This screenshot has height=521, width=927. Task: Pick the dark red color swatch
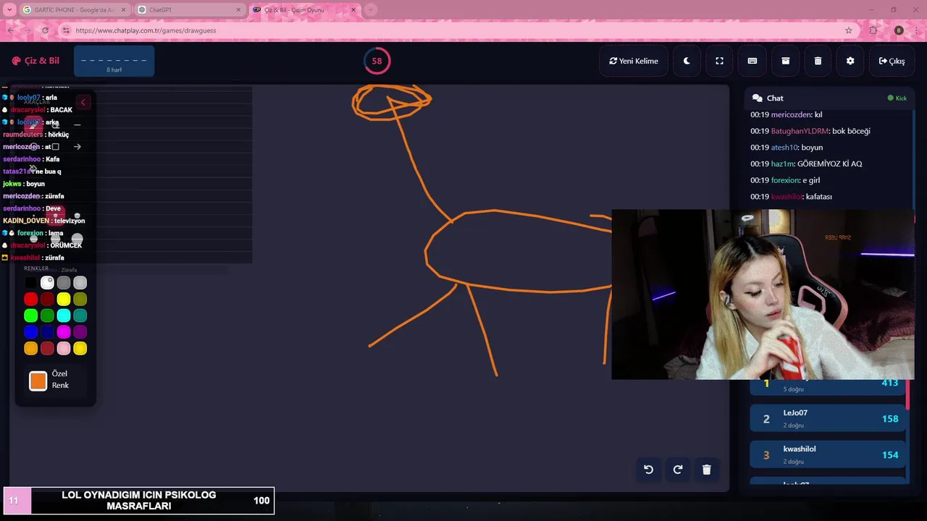tap(47, 299)
